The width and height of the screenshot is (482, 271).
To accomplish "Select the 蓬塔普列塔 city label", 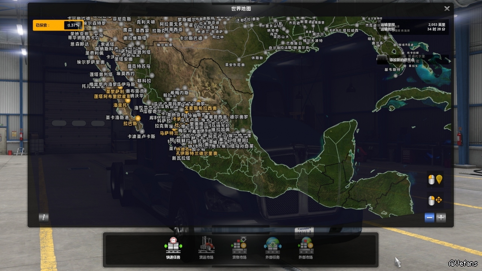I will coord(101,74).
